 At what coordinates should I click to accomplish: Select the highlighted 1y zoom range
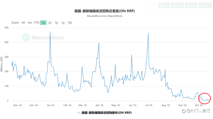coord(43,23)
